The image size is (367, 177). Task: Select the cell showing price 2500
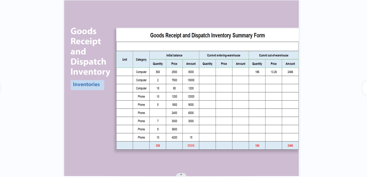tap(174, 72)
